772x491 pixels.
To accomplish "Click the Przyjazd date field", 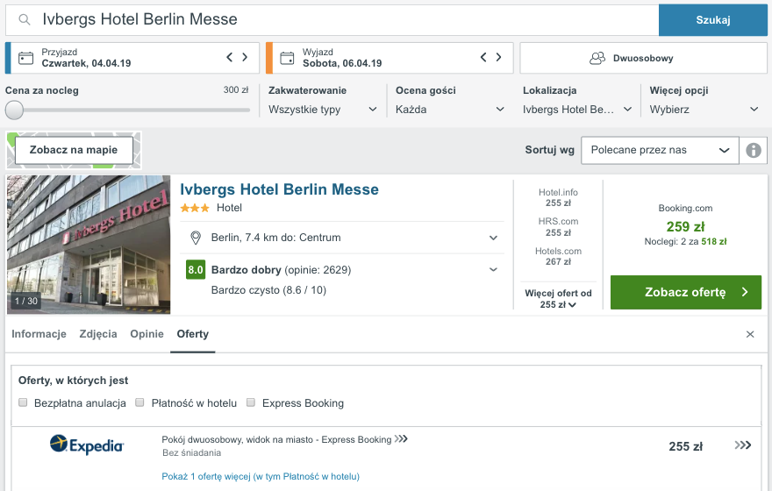I will pos(132,58).
